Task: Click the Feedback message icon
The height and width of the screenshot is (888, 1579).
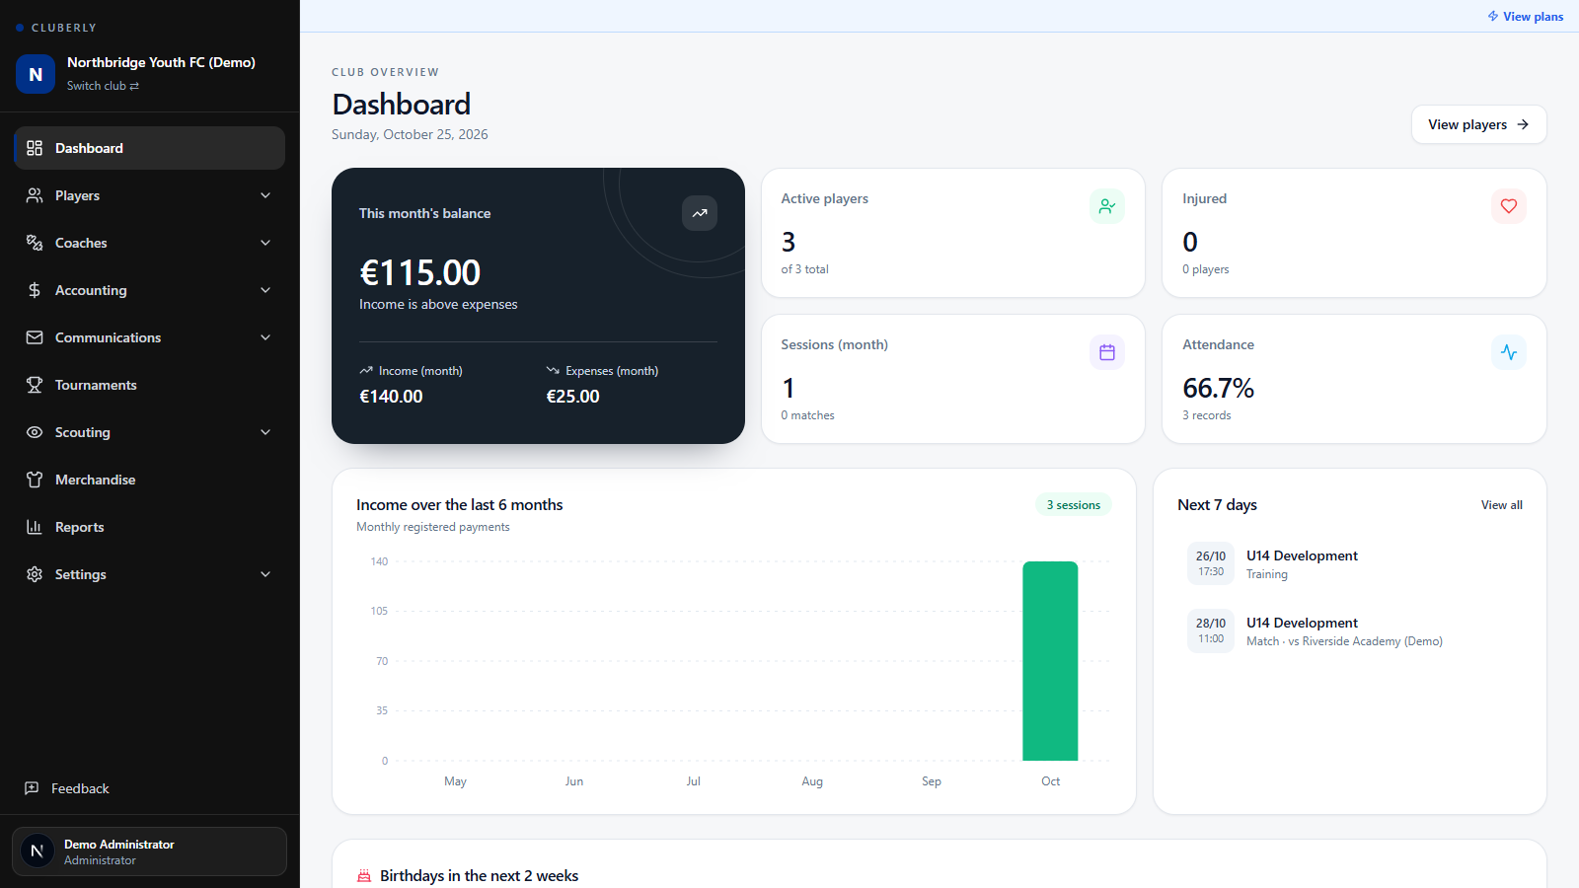Action: point(32,788)
